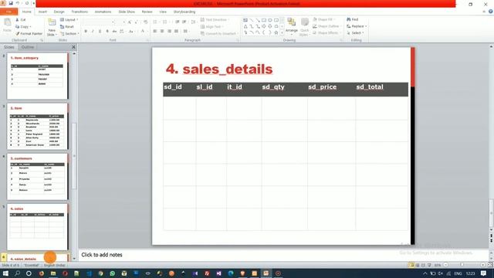Toggle underline formatting
Viewport: 494px width, 278px height.
tap(100, 31)
